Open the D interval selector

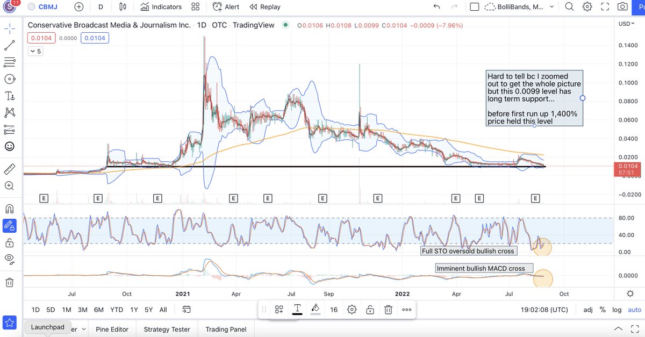click(x=101, y=7)
